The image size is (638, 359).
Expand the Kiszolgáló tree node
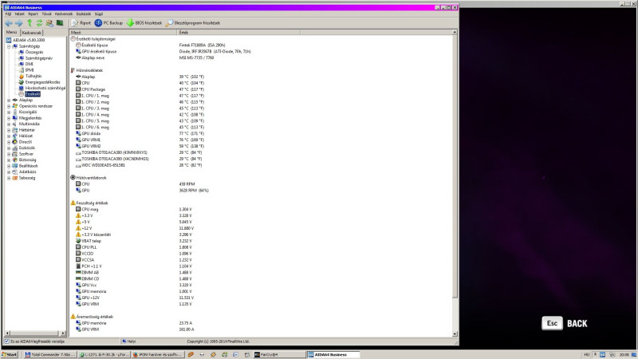[9, 112]
